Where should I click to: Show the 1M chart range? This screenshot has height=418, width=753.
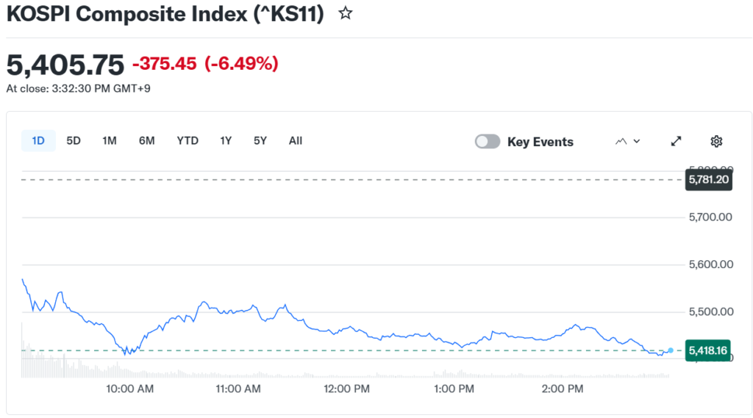click(x=110, y=140)
